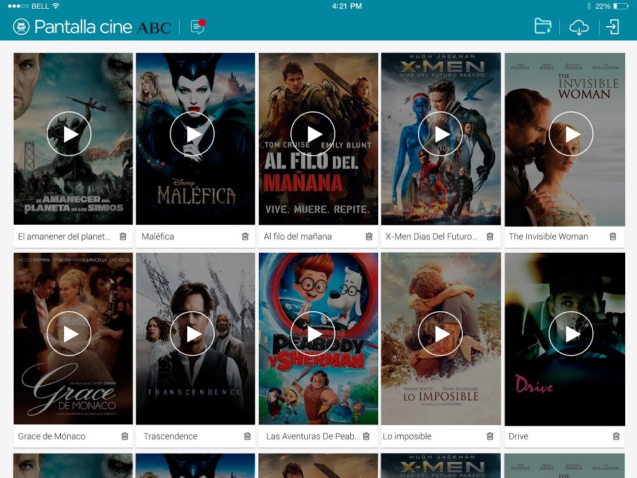The height and width of the screenshot is (478, 637).
Task: Tap the cloud download icon
Action: 579,27
